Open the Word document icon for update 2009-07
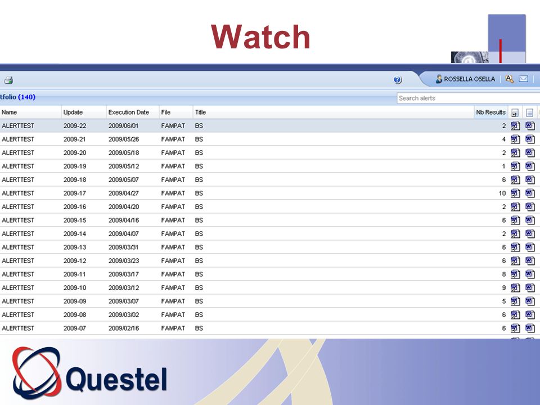 [530, 328]
